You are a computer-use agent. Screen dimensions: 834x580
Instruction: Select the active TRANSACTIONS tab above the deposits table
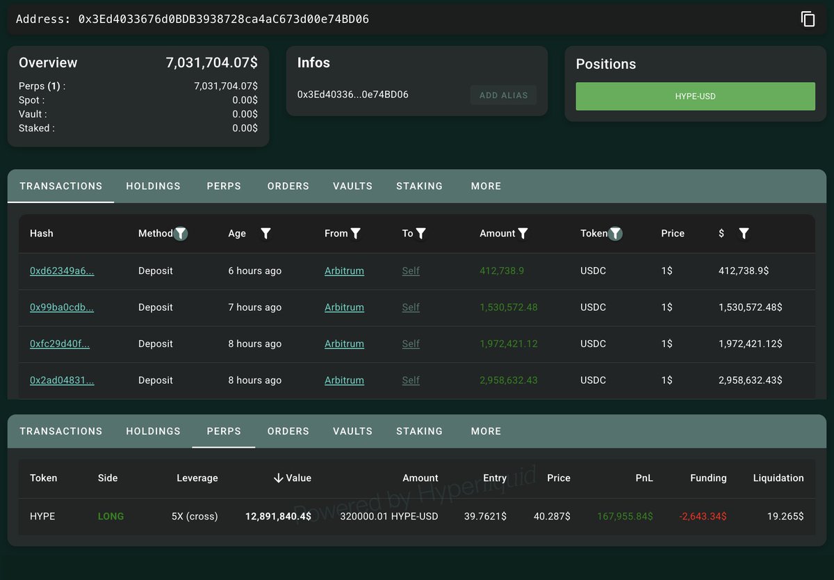(x=61, y=186)
